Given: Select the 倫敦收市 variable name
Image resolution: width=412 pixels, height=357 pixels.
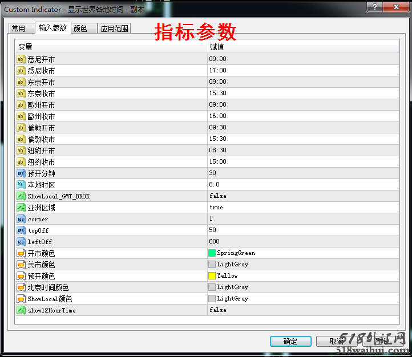Looking at the screenshot, I should [41, 139].
